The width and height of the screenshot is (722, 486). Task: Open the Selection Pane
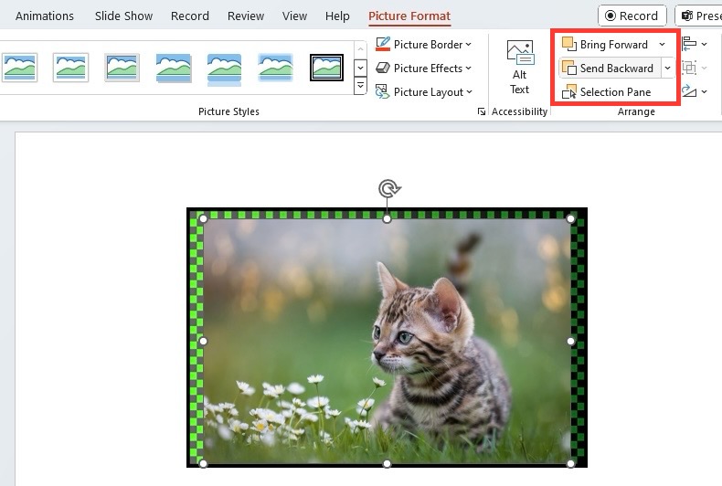(607, 92)
